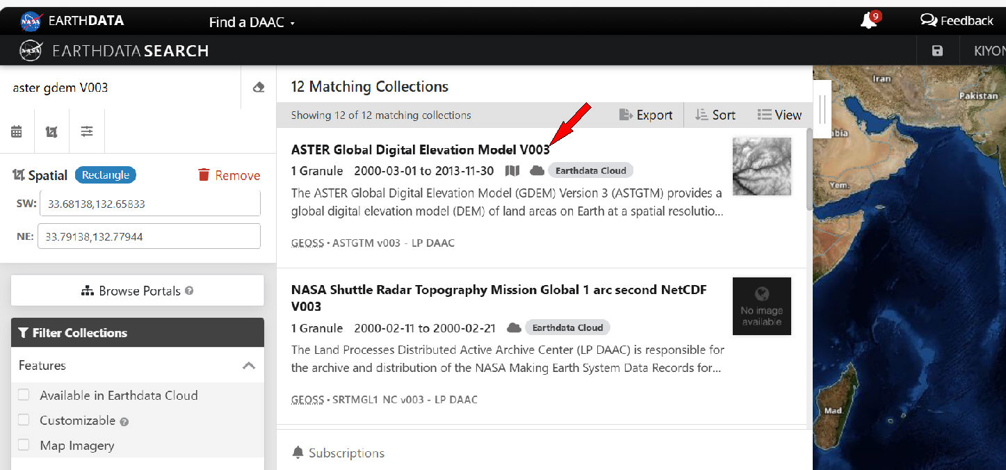Open ASTER Global Digital Elevation Model thumbnail
The height and width of the screenshot is (470, 1006).
click(x=761, y=166)
